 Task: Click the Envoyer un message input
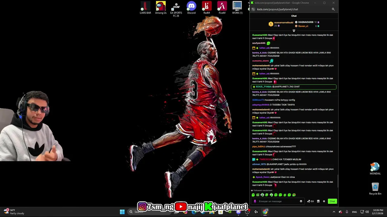278,201
